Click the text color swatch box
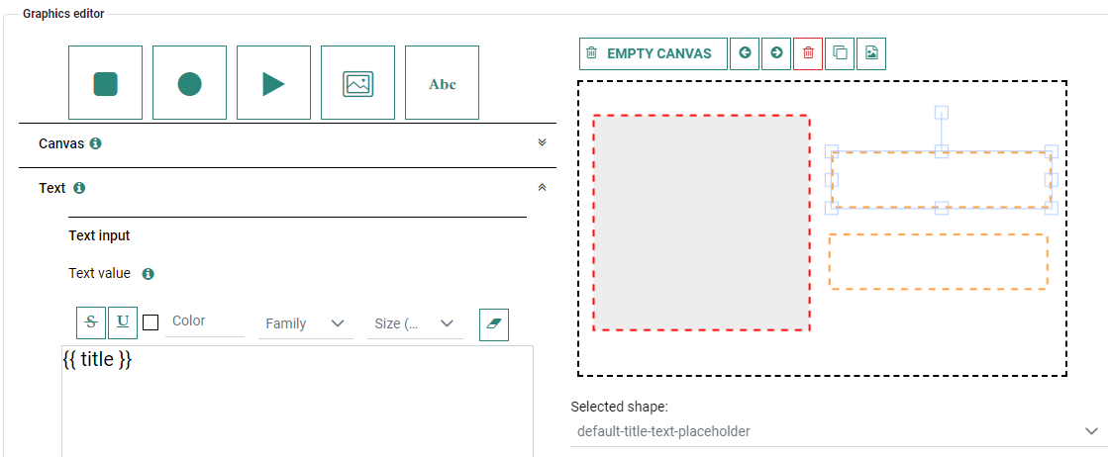The height and width of the screenshot is (457, 1108). point(151,321)
